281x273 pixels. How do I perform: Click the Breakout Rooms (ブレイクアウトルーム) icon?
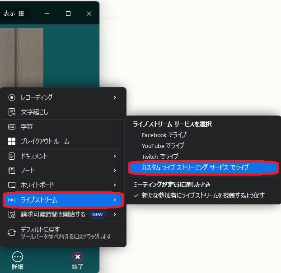tap(12, 141)
